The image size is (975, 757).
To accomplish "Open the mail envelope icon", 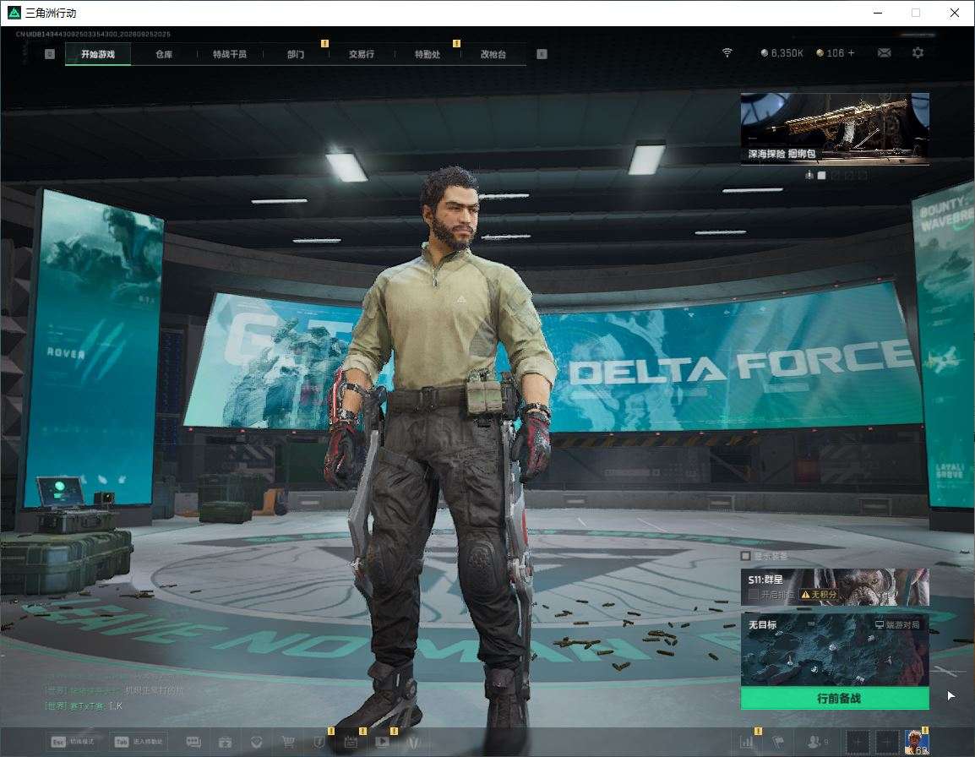I will [x=884, y=53].
